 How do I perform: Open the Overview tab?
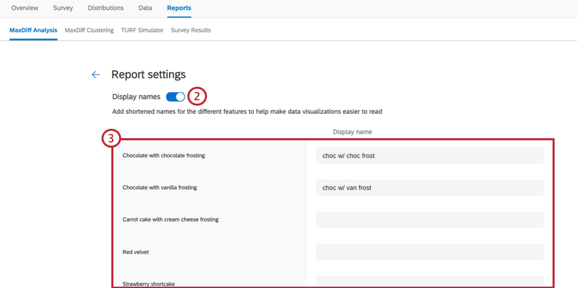pyautogui.click(x=25, y=8)
